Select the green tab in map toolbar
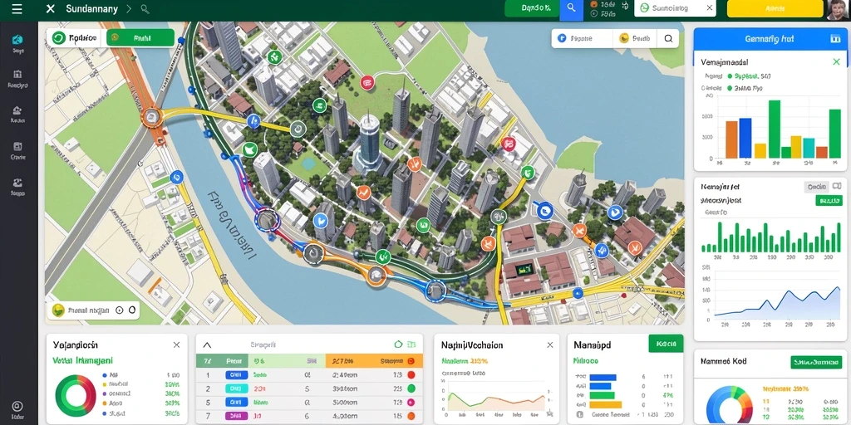 pyautogui.click(x=140, y=37)
